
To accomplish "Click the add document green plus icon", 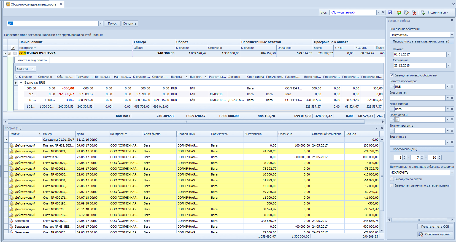I will (x=423, y=12).
